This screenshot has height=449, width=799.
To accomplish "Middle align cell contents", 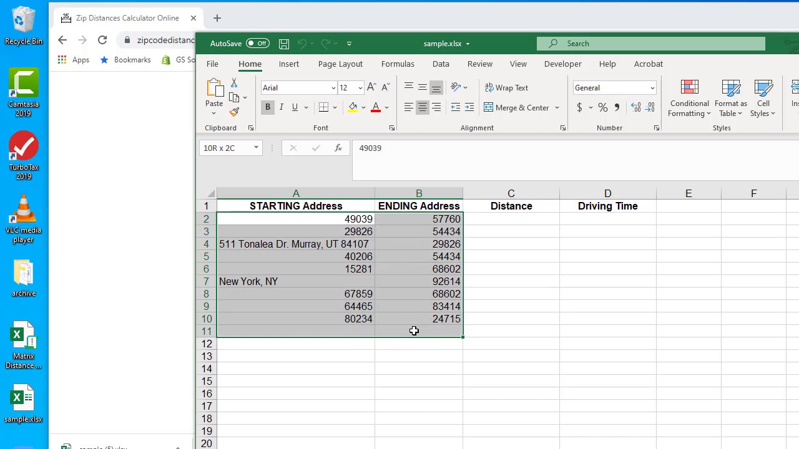I will coord(423,87).
